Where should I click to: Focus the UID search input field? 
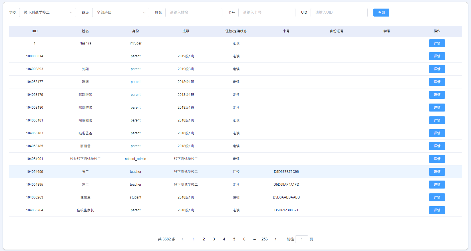click(x=339, y=13)
